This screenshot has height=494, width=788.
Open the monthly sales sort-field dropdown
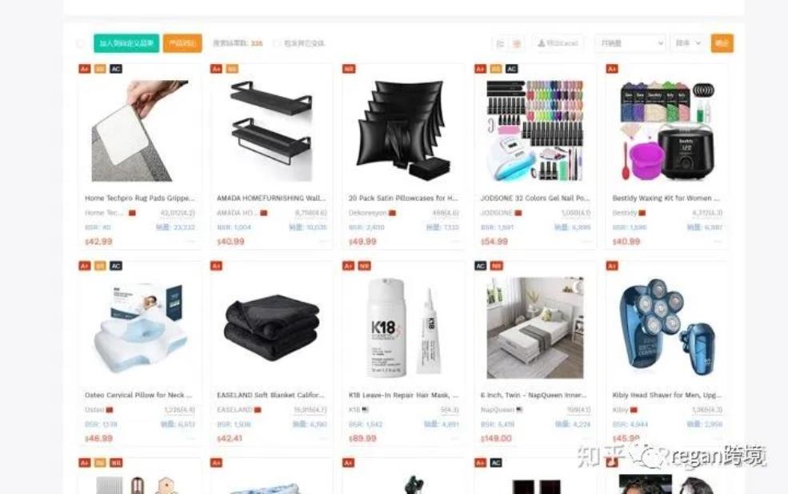click(x=630, y=43)
